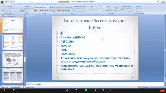166x93 pixels.
Task: Reset slide with Восстановить
Action: click(x=29, y=9)
